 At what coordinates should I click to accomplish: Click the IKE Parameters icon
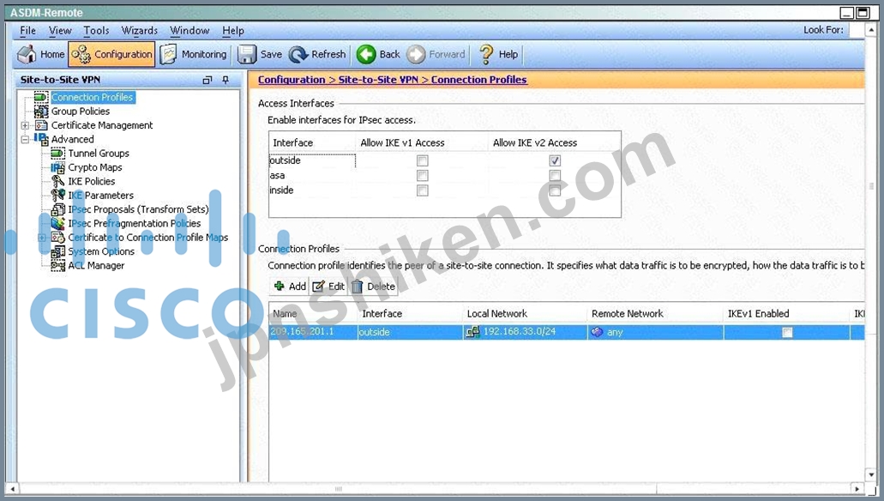pos(57,196)
